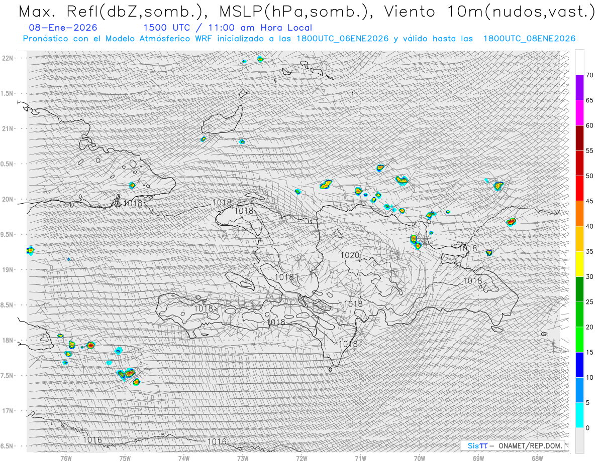
Task: Click the colorbar '50' scale value
Action: click(589, 176)
